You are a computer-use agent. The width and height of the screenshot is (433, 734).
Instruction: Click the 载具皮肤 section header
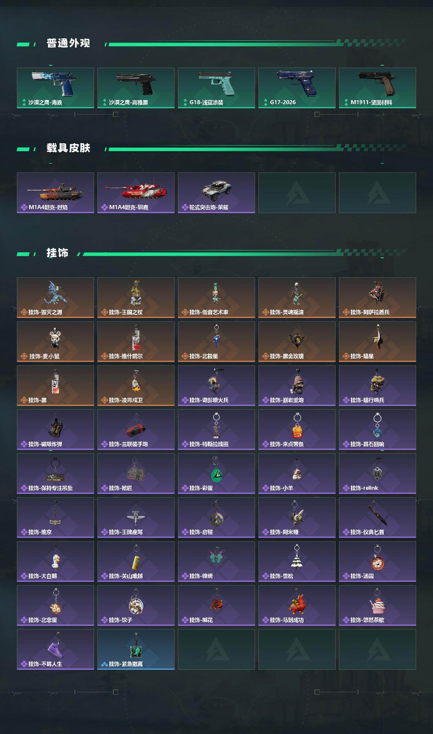coord(68,148)
